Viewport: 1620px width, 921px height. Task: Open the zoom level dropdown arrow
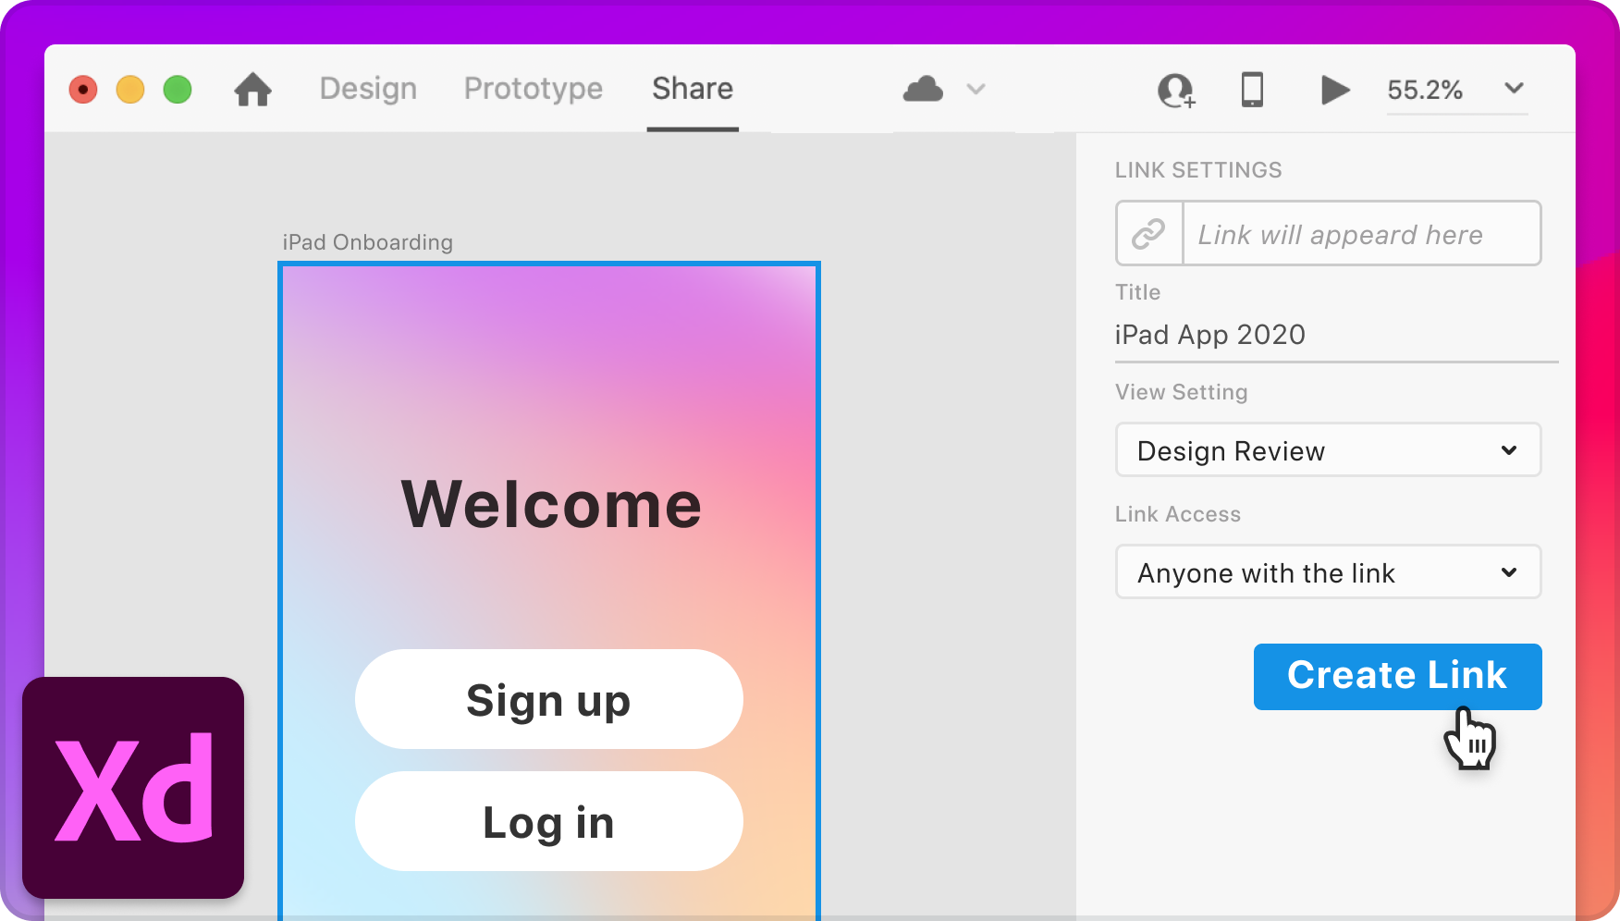[x=1514, y=89]
